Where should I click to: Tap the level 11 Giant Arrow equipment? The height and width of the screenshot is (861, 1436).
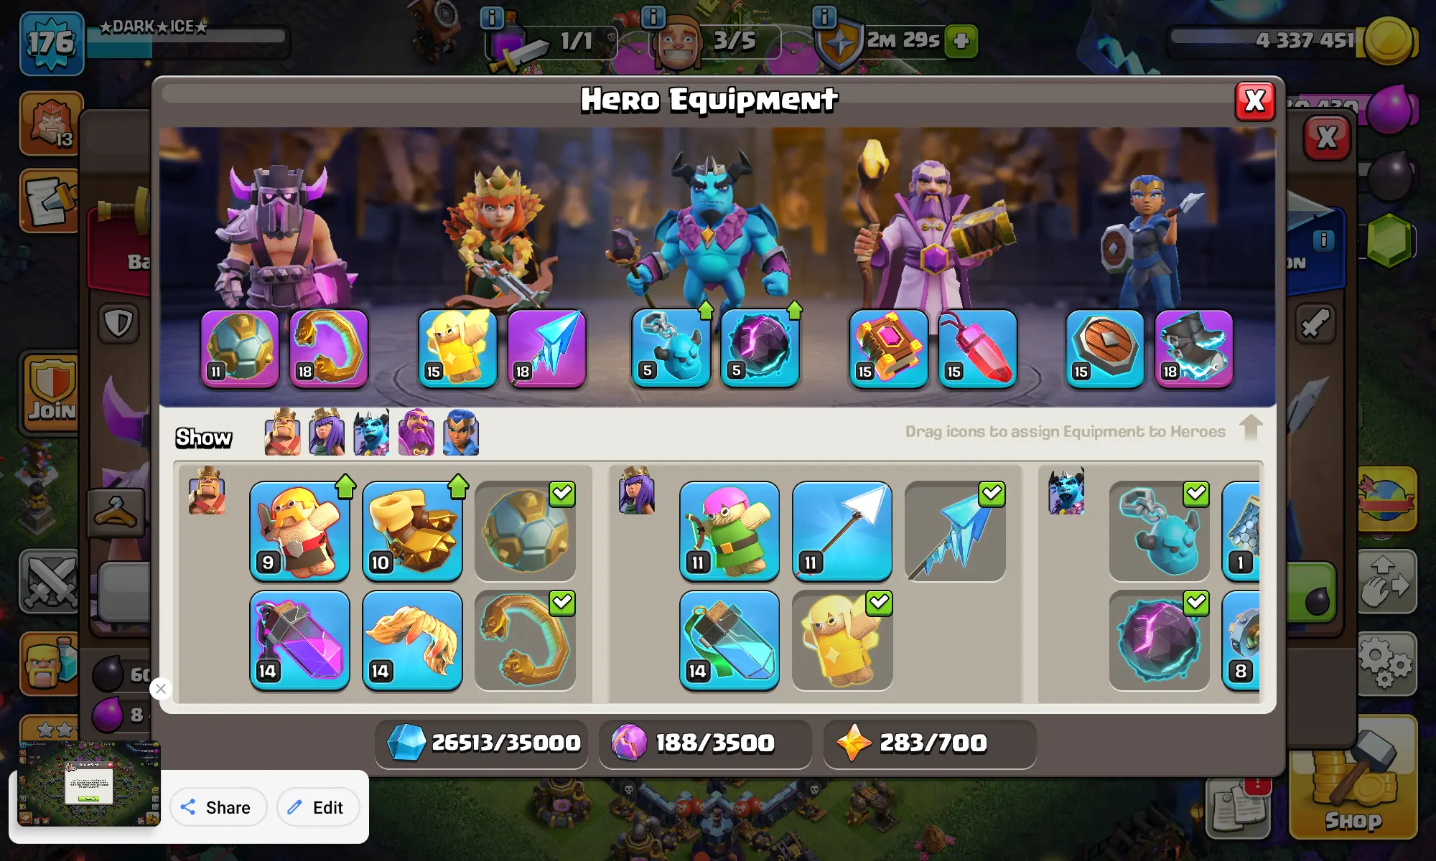tap(842, 530)
